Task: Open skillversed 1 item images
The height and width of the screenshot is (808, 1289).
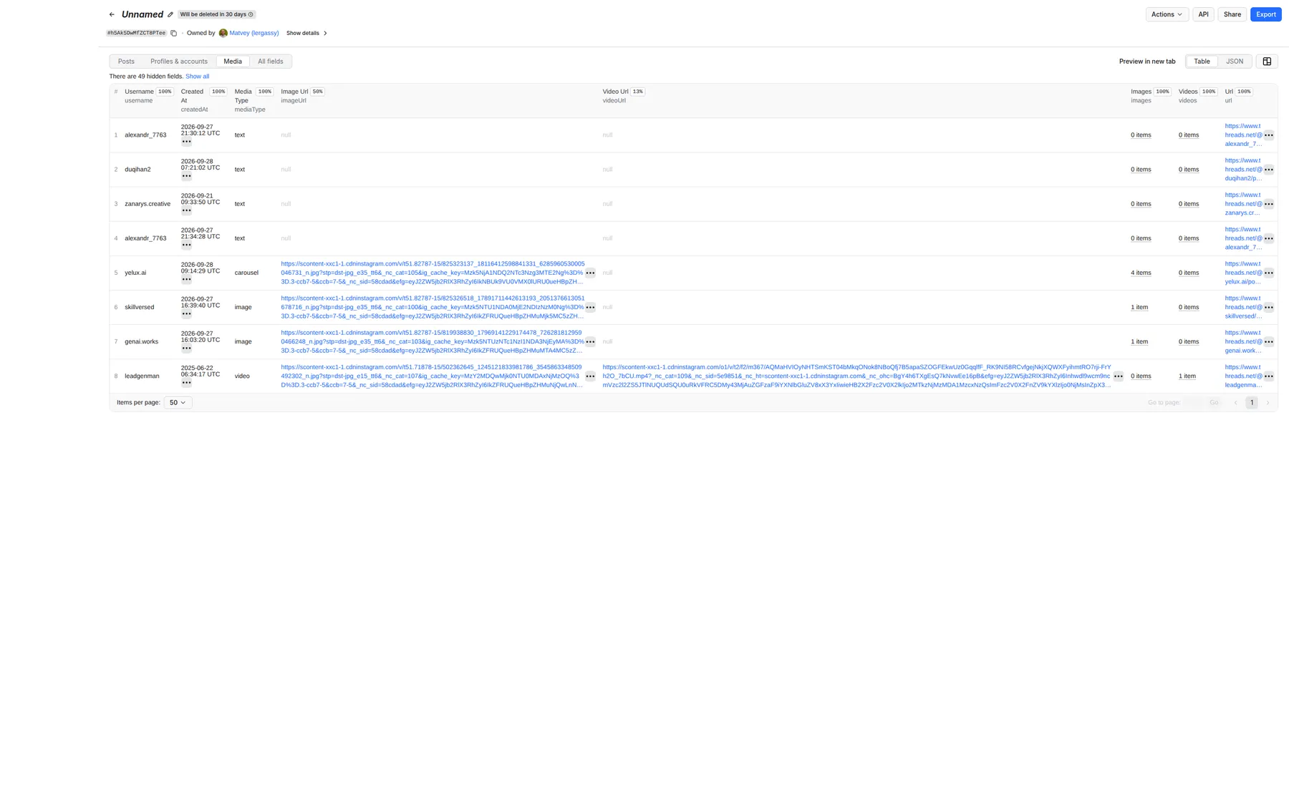Action: [x=1139, y=307]
